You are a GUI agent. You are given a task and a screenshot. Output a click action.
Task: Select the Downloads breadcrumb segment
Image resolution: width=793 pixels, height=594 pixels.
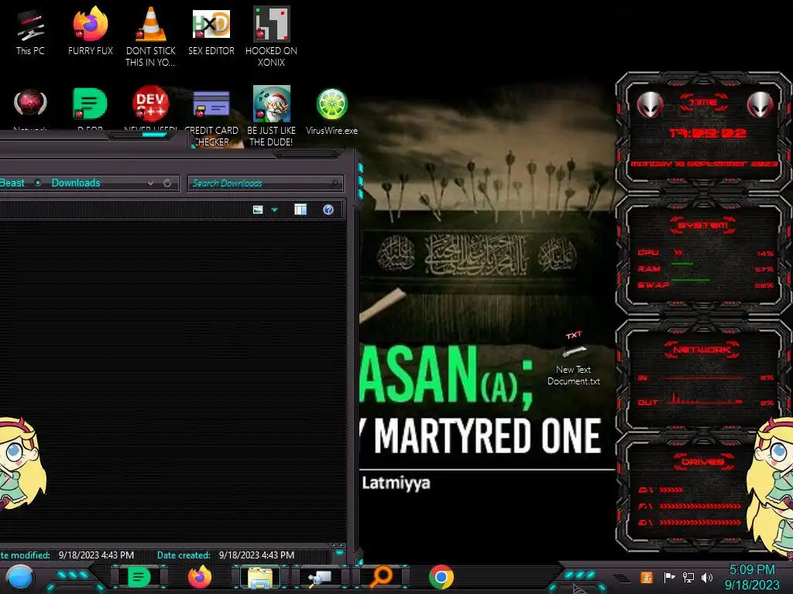click(x=76, y=183)
